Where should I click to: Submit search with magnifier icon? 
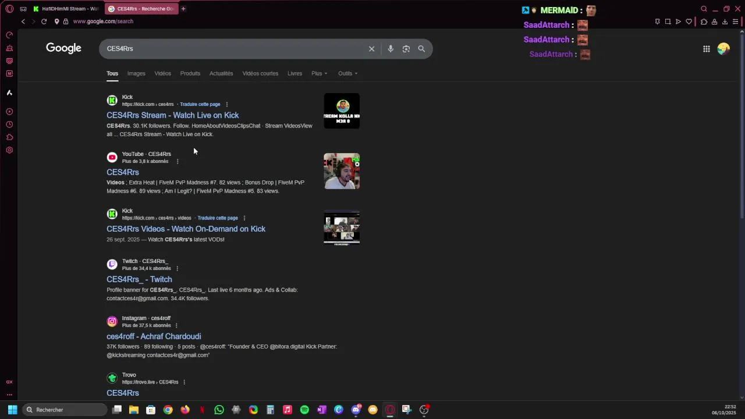tap(421, 49)
